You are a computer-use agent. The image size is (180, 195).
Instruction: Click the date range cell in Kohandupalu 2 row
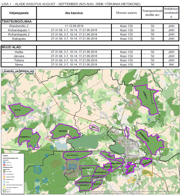(74, 35)
